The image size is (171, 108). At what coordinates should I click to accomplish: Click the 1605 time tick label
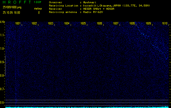point(83,24)
